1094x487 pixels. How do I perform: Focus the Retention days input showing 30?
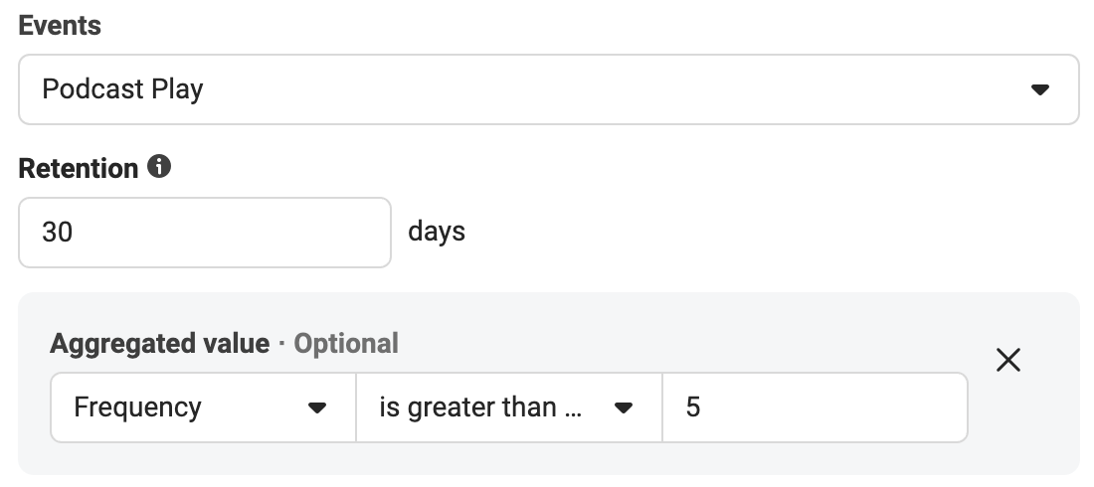205,233
